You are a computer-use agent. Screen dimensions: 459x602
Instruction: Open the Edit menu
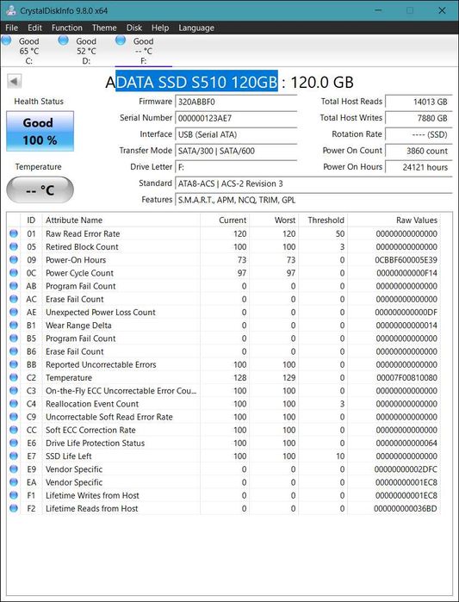[x=34, y=28]
